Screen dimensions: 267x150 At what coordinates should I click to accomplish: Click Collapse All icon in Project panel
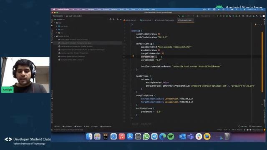pyautogui.click(x=114, y=20)
